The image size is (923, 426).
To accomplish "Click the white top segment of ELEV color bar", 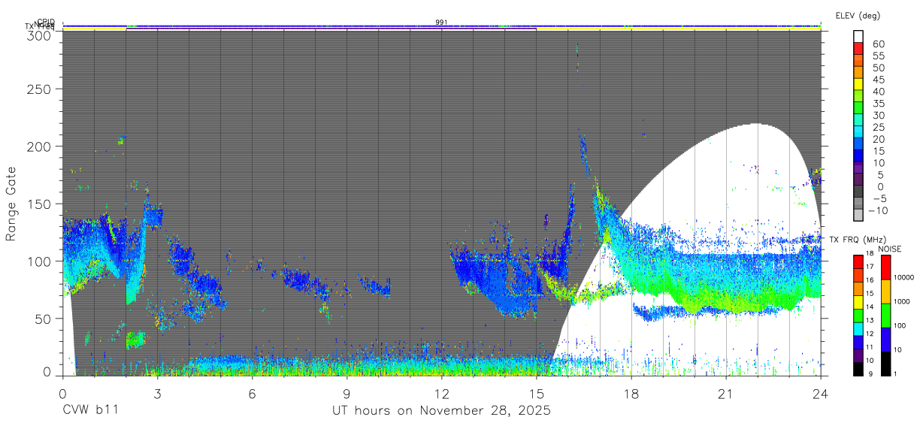I will coord(858,38).
